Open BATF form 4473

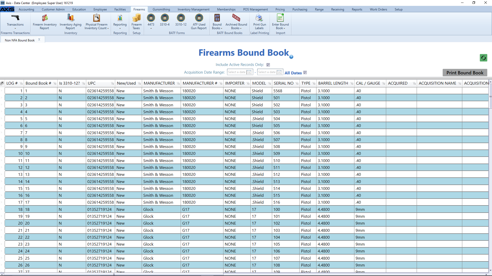[151, 20]
